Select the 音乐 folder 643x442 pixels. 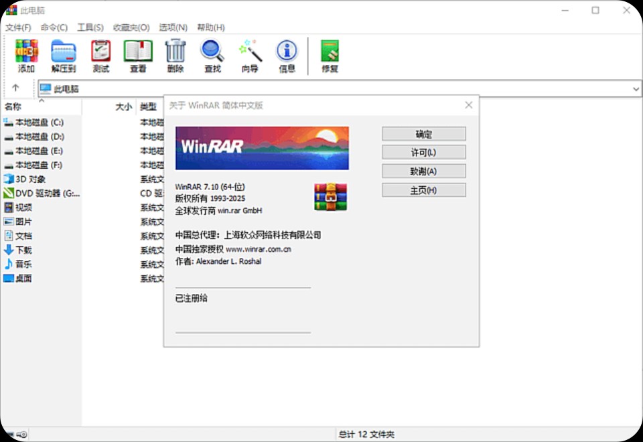pos(18,264)
